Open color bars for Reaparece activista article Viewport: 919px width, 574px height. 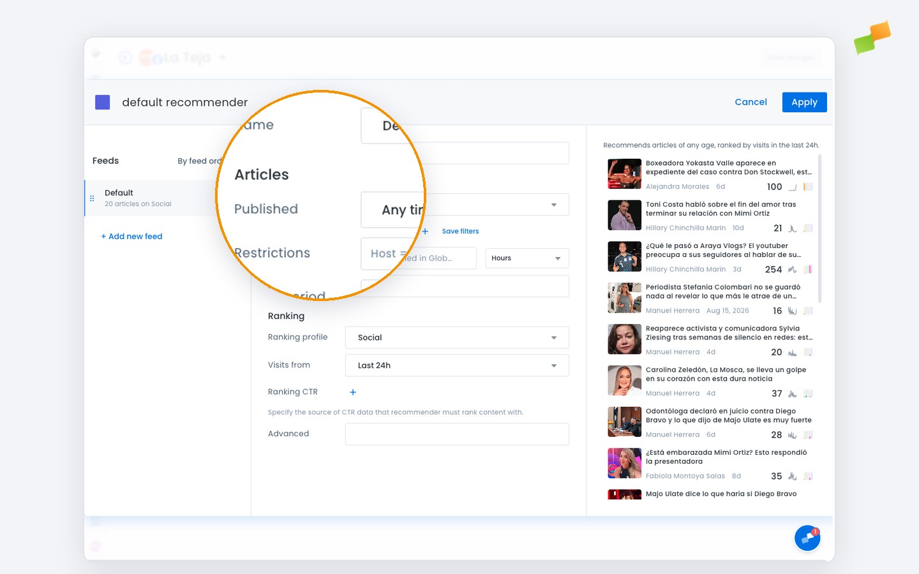[x=808, y=353]
